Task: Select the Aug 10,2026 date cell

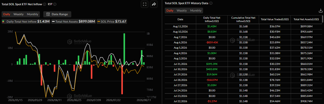Action: (x=180, y=32)
